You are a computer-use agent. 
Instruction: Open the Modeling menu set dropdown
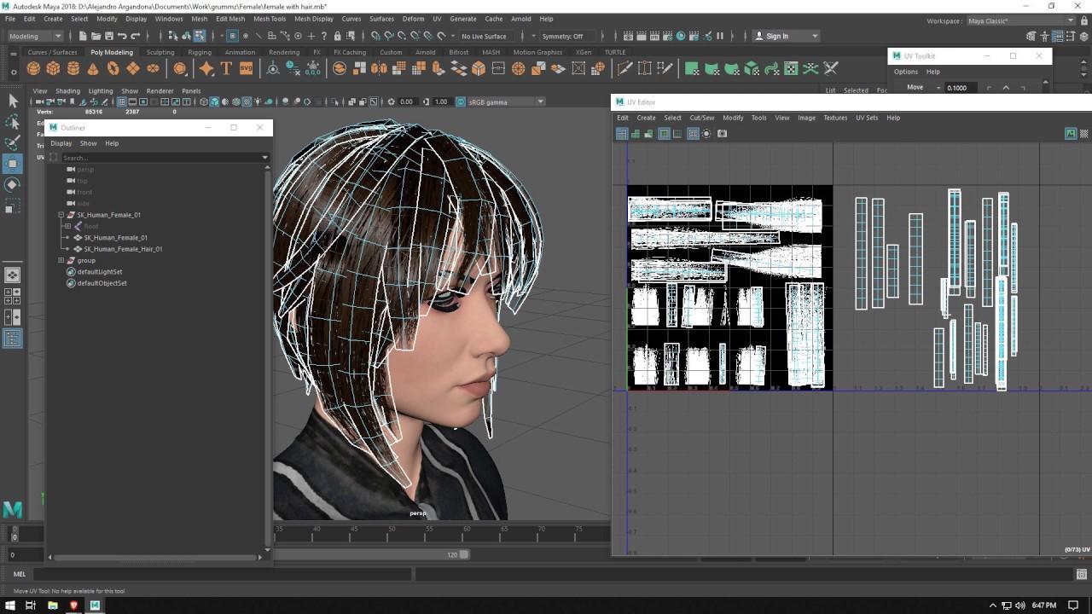coord(34,36)
